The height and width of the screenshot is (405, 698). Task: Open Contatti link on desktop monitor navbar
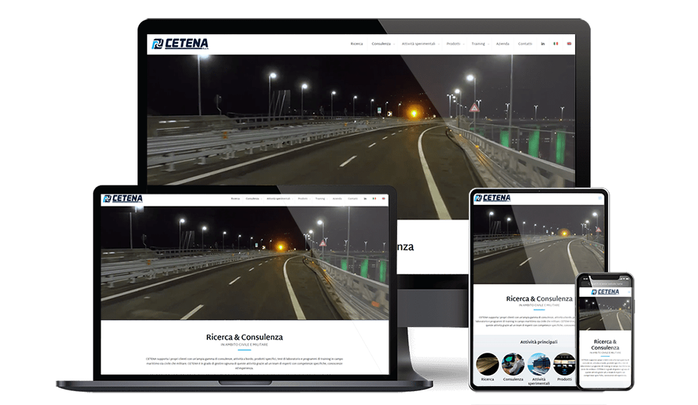[525, 44]
